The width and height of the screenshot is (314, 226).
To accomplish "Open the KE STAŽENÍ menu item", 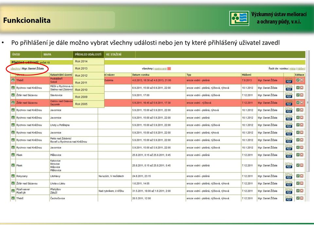I will coord(120,54).
